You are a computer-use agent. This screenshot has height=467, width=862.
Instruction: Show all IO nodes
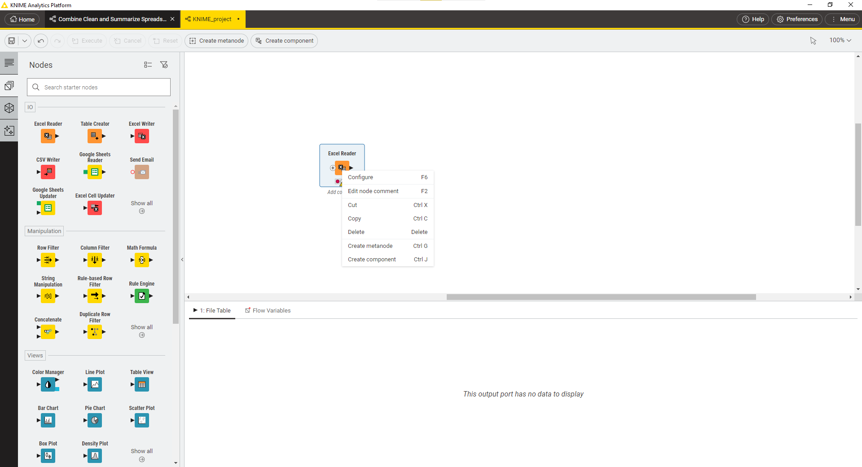coord(142,207)
